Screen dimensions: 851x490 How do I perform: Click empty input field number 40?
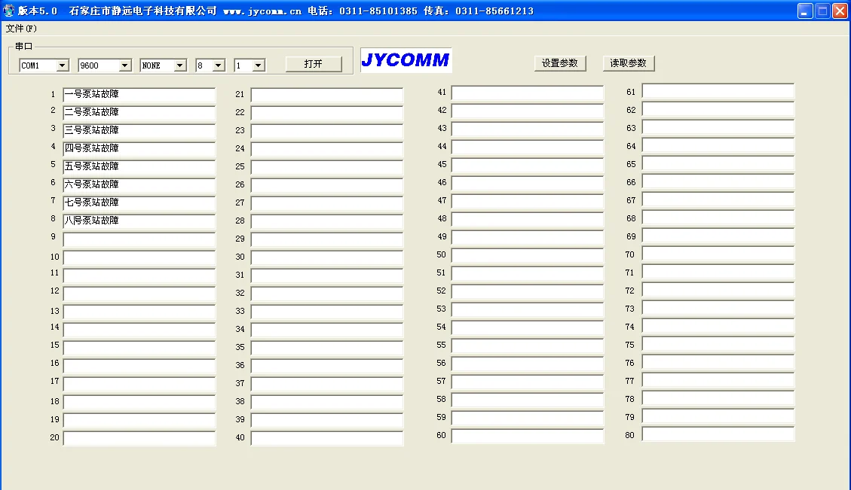[x=326, y=438]
